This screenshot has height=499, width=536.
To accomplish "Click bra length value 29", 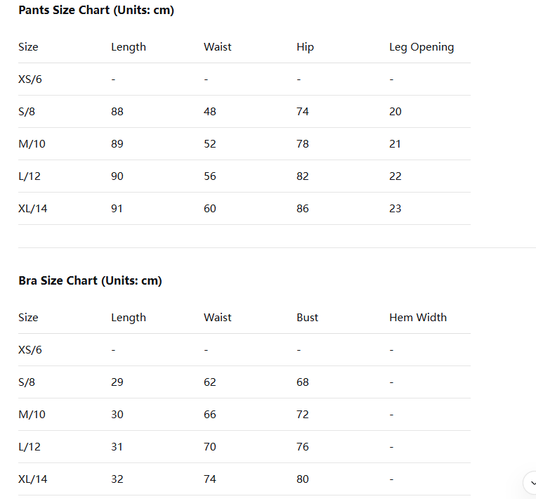I will point(117,382).
